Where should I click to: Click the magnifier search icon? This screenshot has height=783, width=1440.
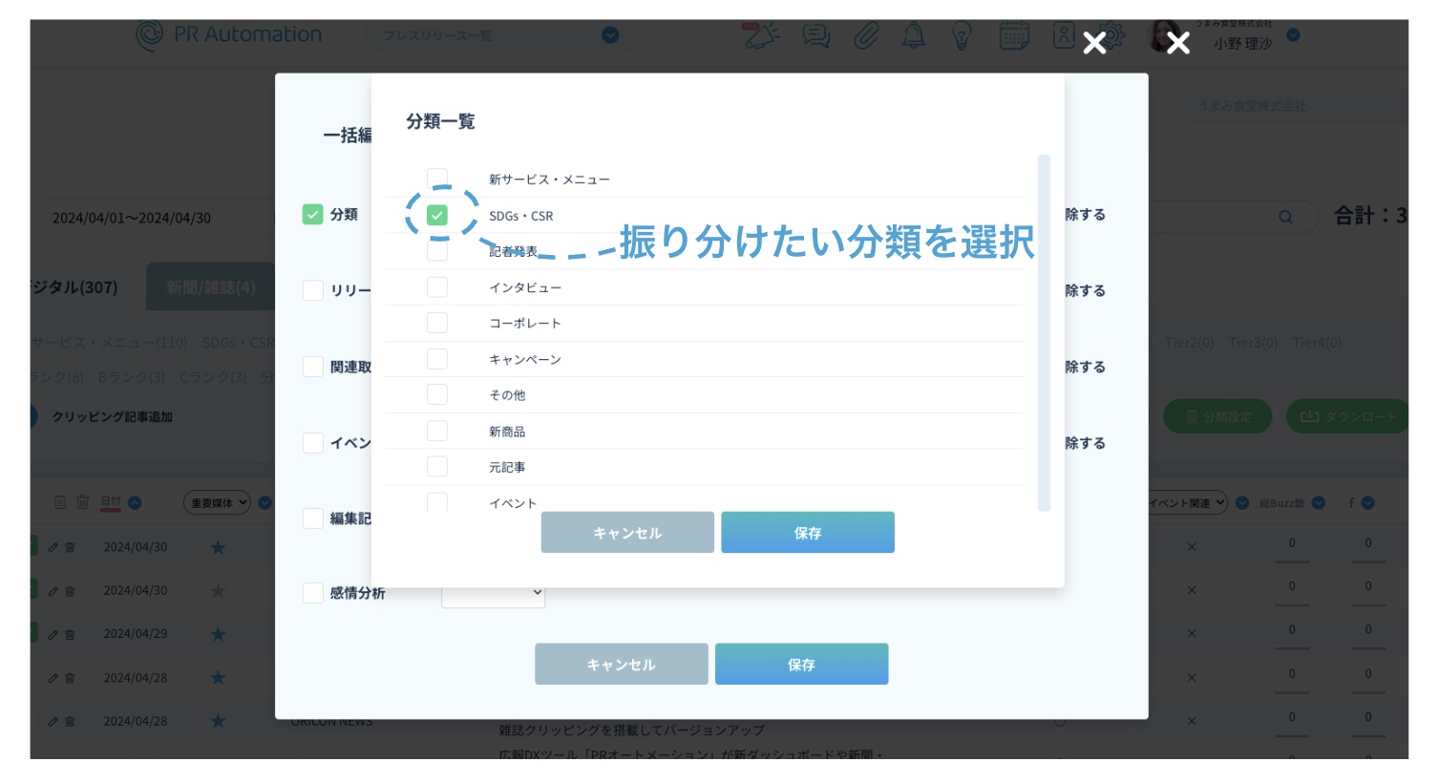coord(1285,217)
